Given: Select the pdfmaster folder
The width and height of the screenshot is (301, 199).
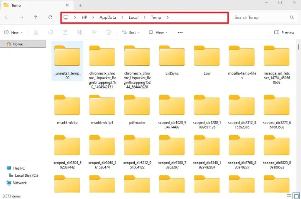Looking at the screenshot, I should pos(137,109).
